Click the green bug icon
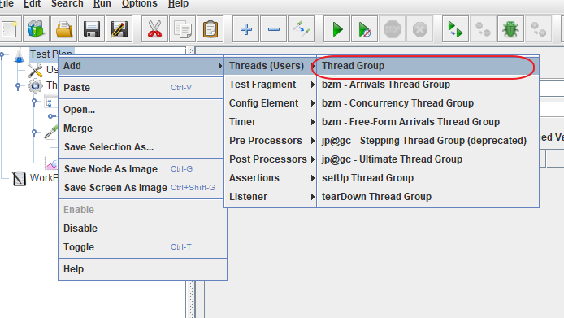 click(510, 29)
